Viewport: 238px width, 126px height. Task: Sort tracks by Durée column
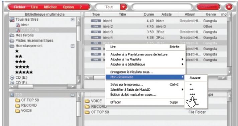coord(149,15)
